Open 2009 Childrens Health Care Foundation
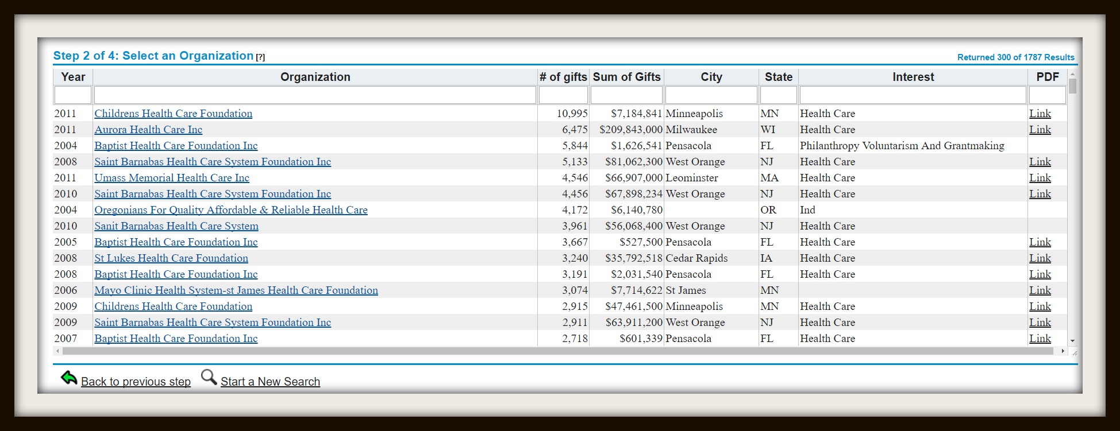 (x=174, y=306)
